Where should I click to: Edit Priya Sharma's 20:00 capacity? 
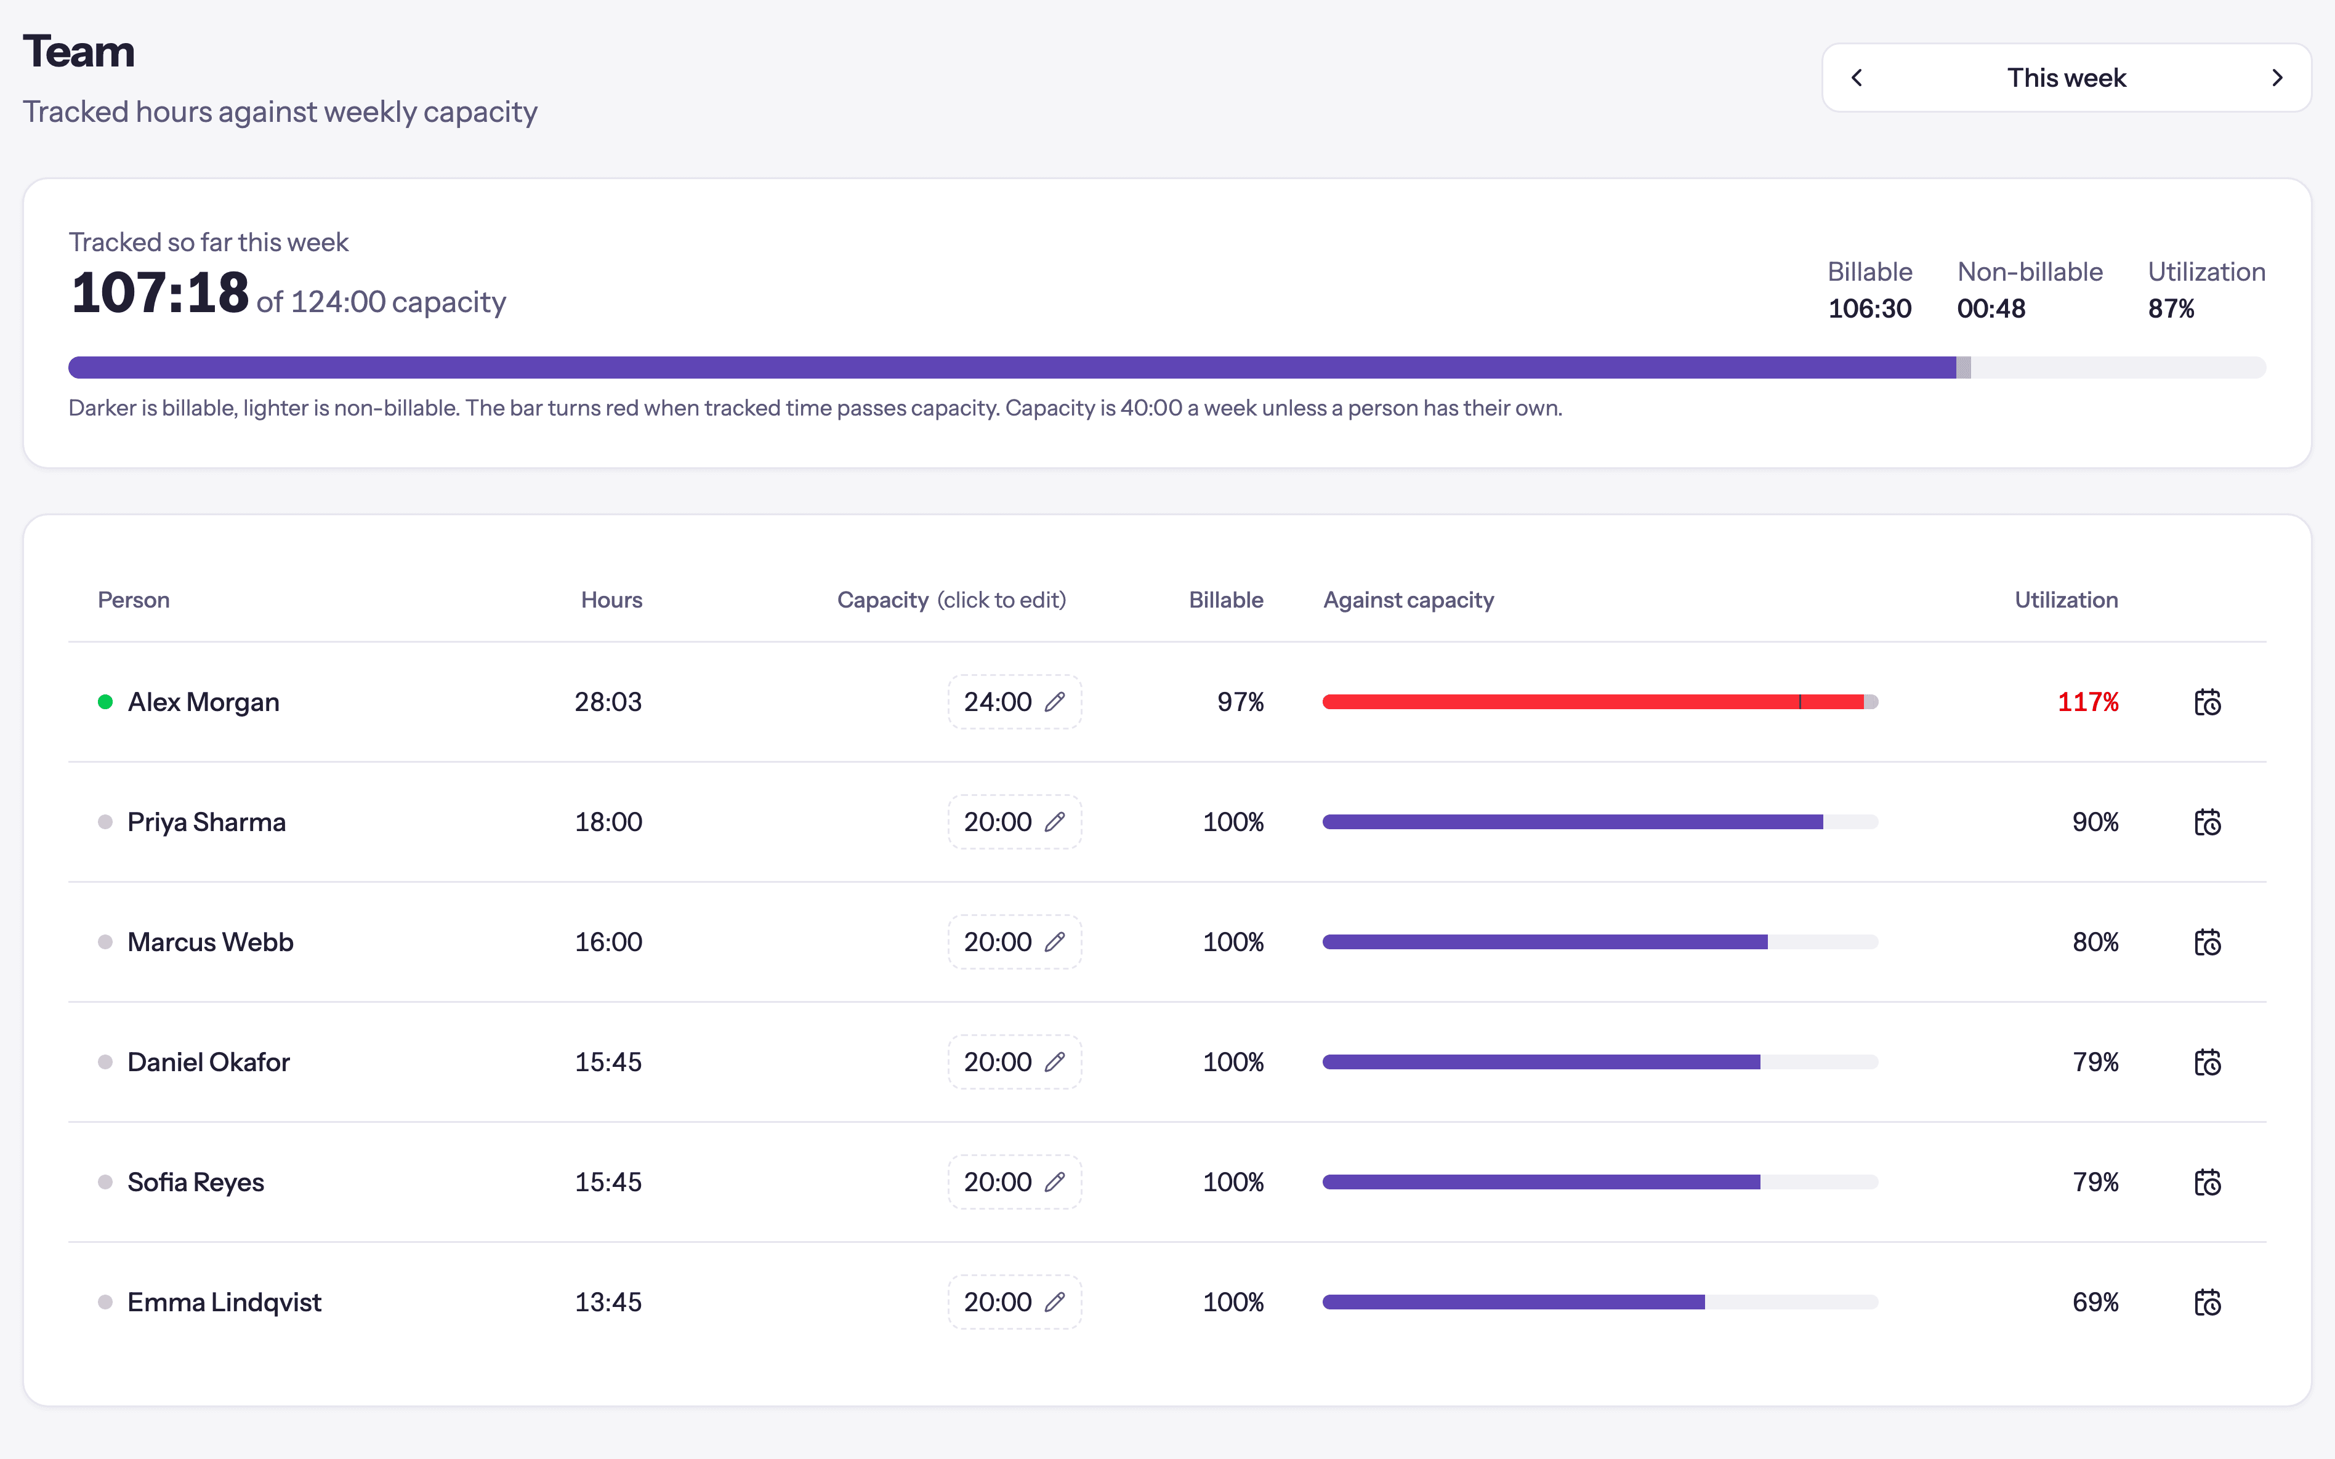point(1014,822)
